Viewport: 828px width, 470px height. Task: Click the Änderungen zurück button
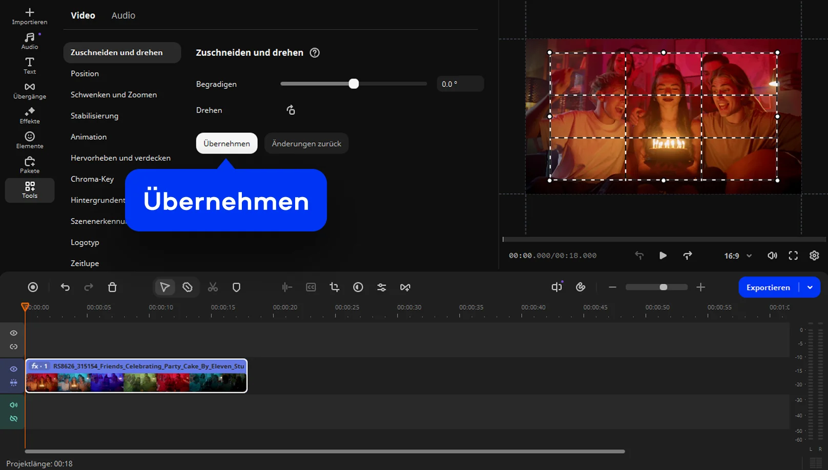point(306,143)
